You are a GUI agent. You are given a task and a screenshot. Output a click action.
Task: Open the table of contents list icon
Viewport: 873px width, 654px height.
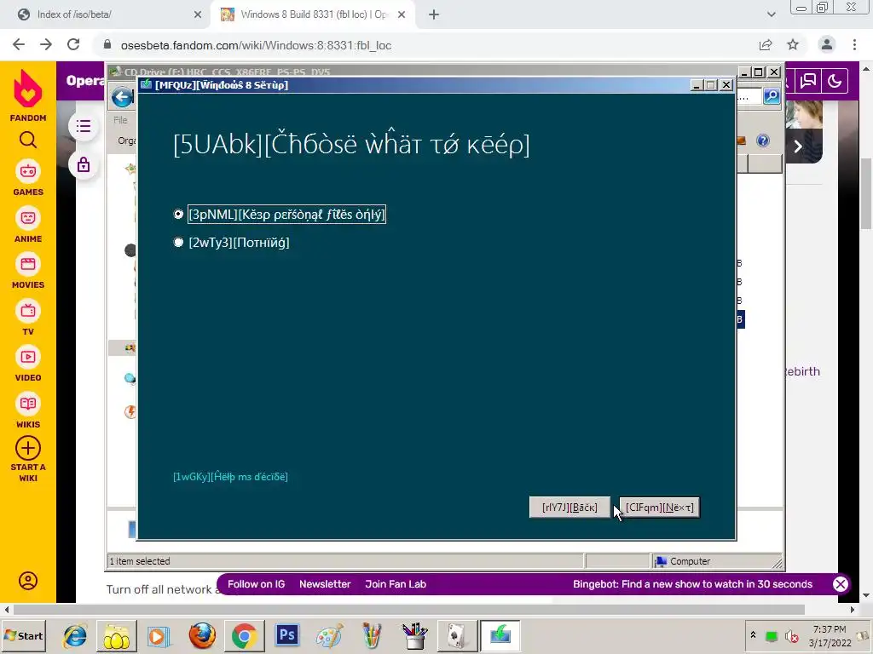tap(84, 126)
